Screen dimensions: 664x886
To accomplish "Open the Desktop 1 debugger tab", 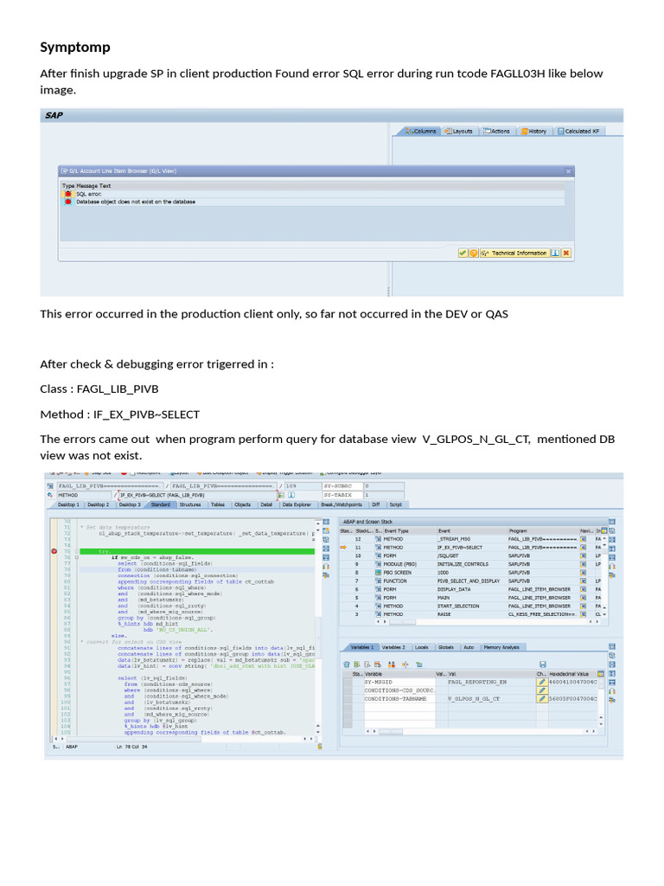I will pos(68,504).
